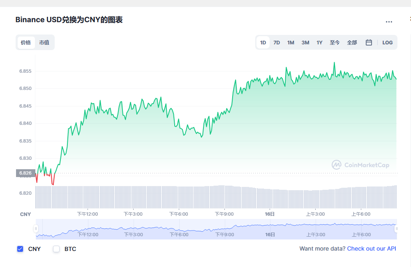Click the right range slider handle

pyautogui.click(x=397, y=229)
